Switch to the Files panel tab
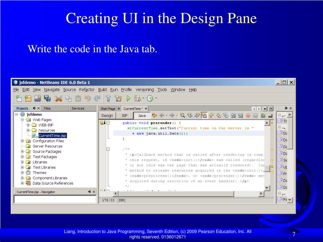The width and height of the screenshot is (323, 242). pyautogui.click(x=47, y=108)
